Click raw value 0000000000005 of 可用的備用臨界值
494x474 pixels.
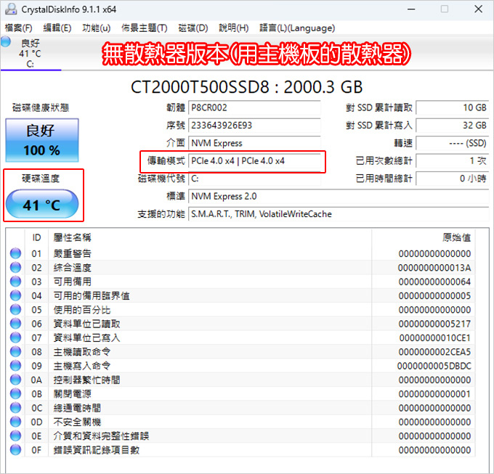pos(434,295)
